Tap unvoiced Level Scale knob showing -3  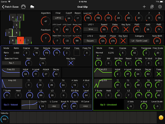(157, 106)
